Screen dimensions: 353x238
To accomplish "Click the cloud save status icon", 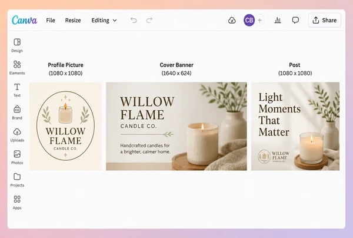I will [x=232, y=20].
